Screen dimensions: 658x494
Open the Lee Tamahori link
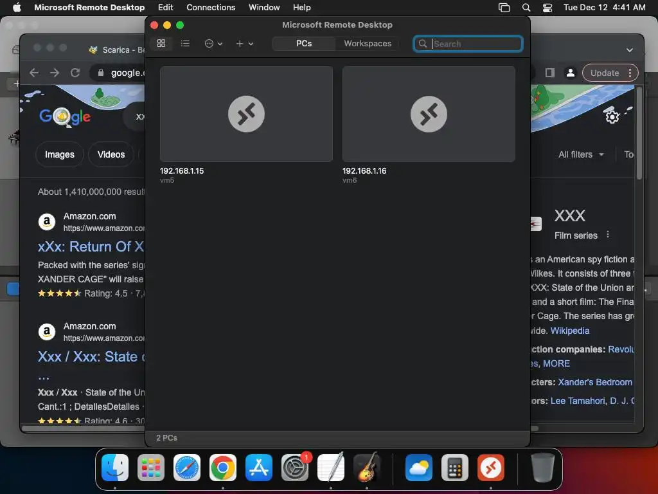coord(578,401)
